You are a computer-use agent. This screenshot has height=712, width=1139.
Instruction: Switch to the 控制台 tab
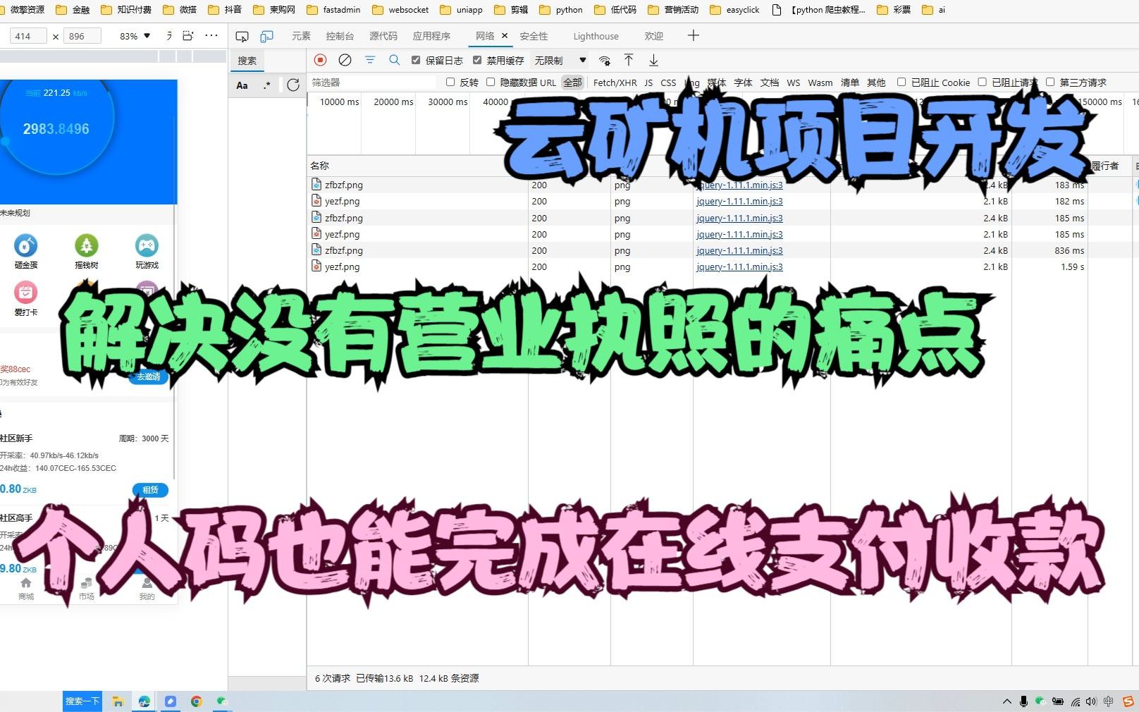[x=340, y=36]
